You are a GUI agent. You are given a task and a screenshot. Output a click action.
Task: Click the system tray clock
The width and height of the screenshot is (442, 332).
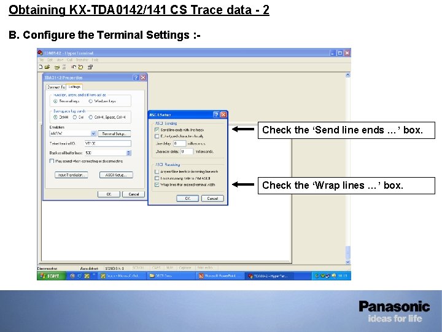(x=343, y=276)
